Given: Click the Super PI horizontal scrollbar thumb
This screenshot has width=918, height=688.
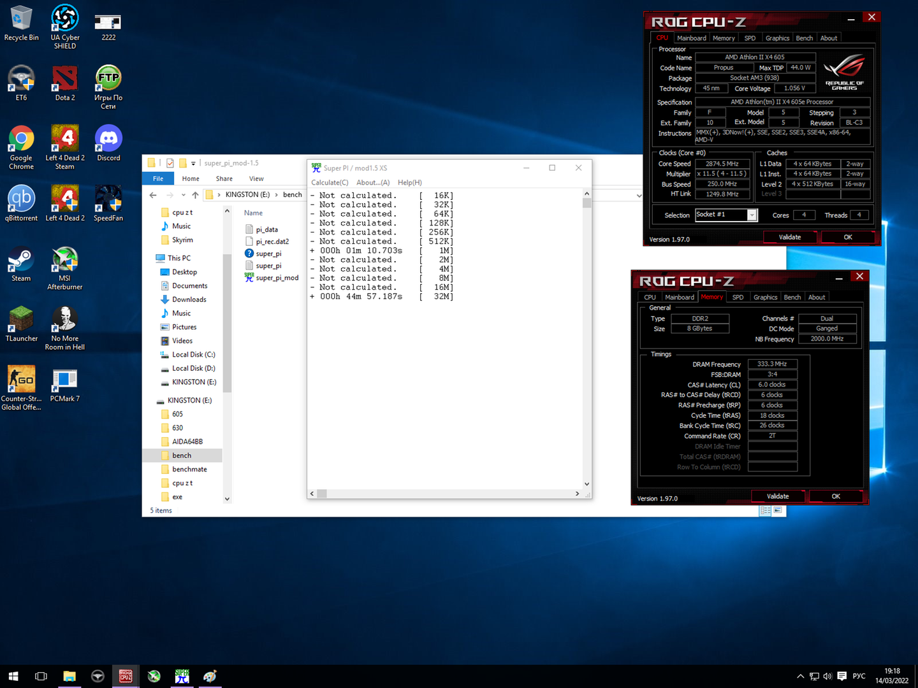Looking at the screenshot, I should pyautogui.click(x=322, y=494).
